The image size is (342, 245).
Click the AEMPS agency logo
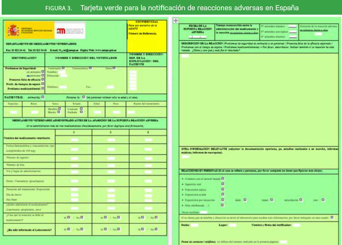pos(70,31)
